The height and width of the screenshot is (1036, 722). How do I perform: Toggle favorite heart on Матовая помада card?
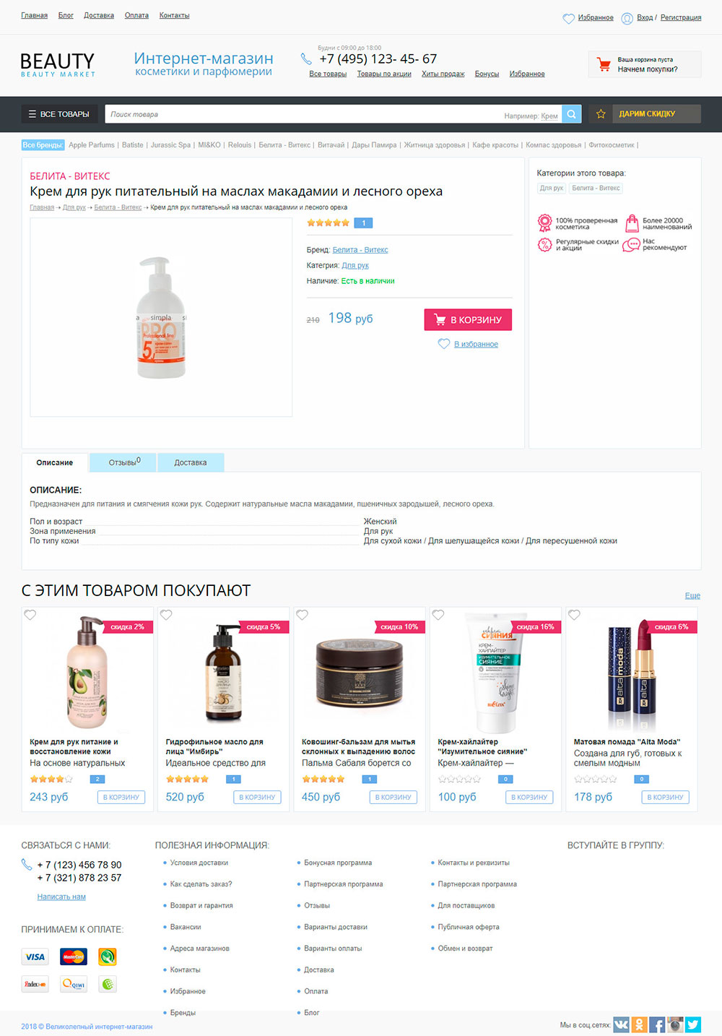574,615
